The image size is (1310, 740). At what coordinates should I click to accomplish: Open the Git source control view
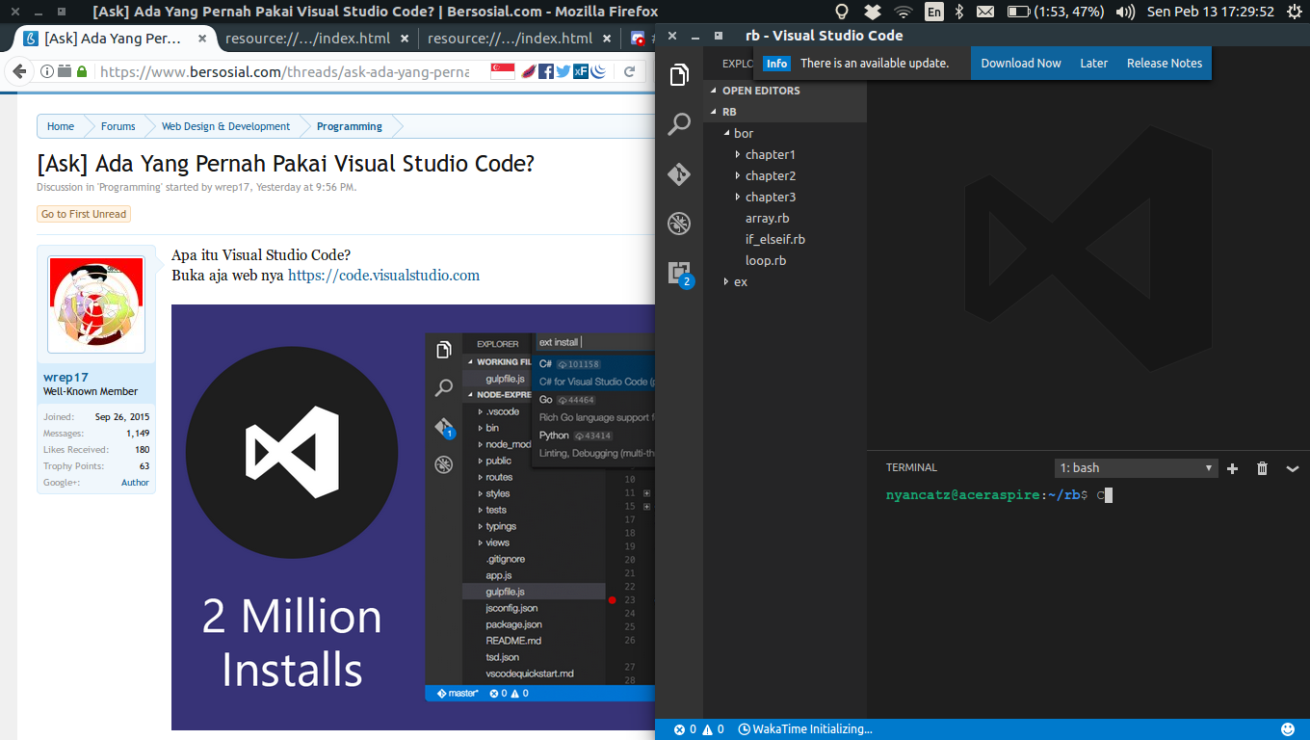tap(679, 174)
